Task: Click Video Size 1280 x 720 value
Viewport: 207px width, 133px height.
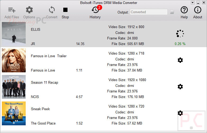Action: (x=136, y=106)
